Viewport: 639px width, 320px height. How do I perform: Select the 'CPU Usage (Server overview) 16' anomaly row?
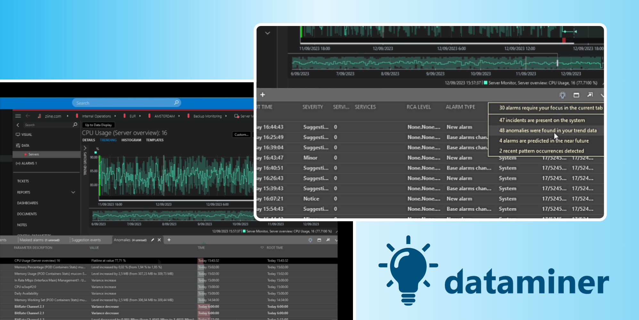pyautogui.click(x=169, y=261)
